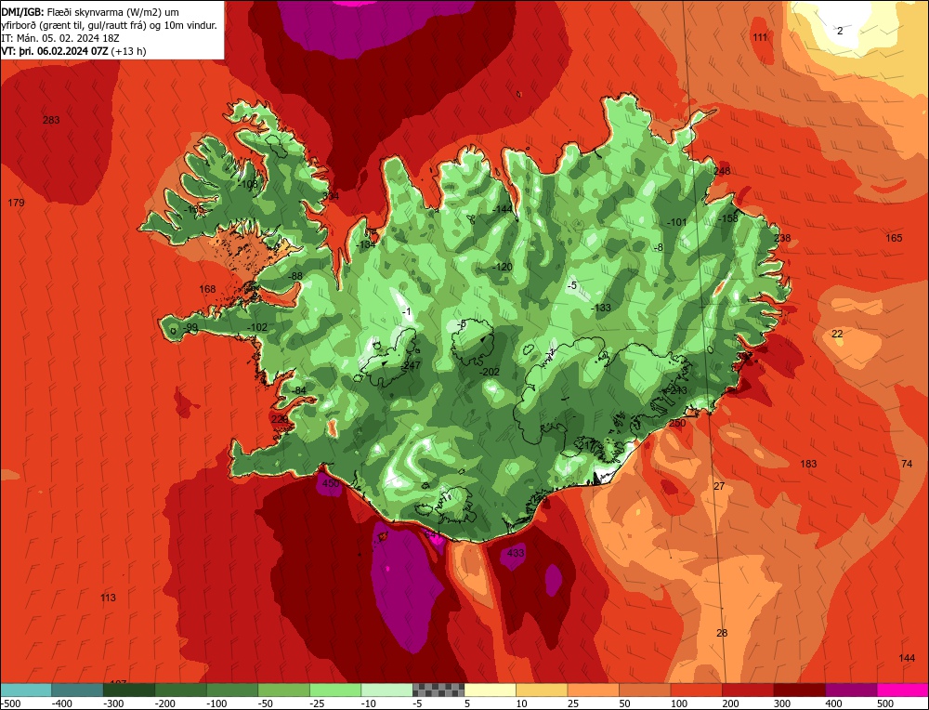Click the legend swatch between -100 and -50
Screen dimensions: 929x710
point(231,690)
